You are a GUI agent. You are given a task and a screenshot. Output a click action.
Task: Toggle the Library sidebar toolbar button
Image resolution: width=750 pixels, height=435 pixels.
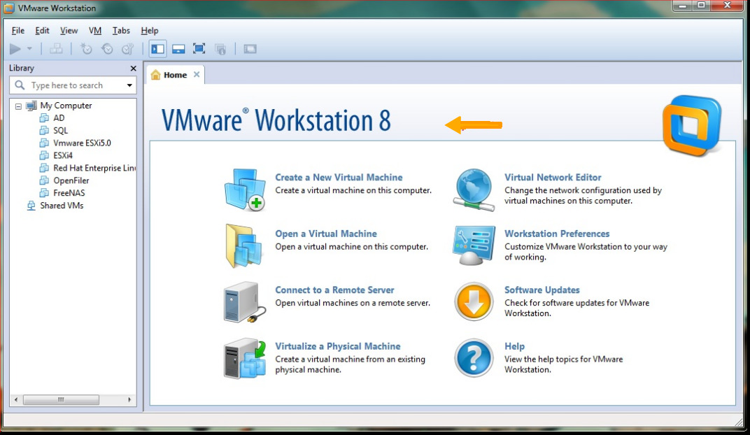pos(157,49)
